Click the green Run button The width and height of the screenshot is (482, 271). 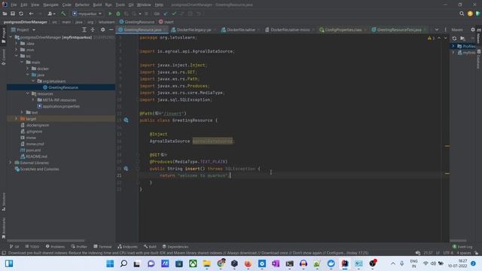click(110, 14)
